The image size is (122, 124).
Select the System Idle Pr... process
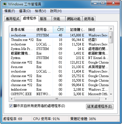coord(59,49)
